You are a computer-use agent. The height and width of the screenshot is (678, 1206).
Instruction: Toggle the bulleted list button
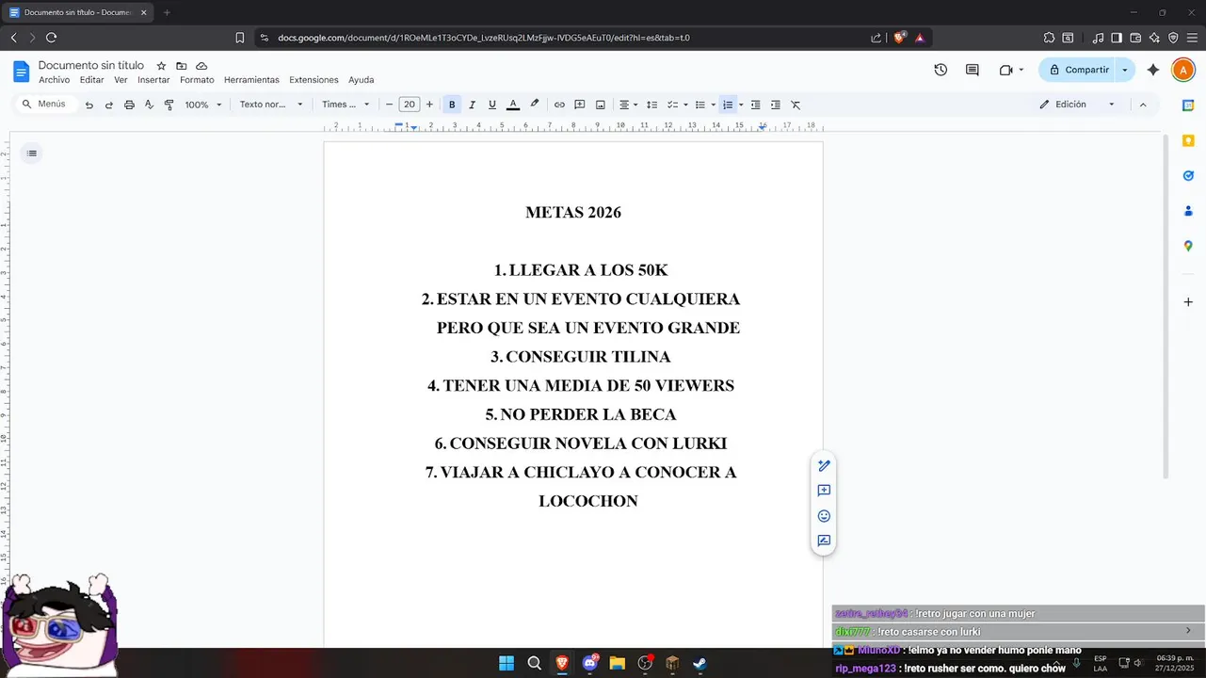coord(699,105)
